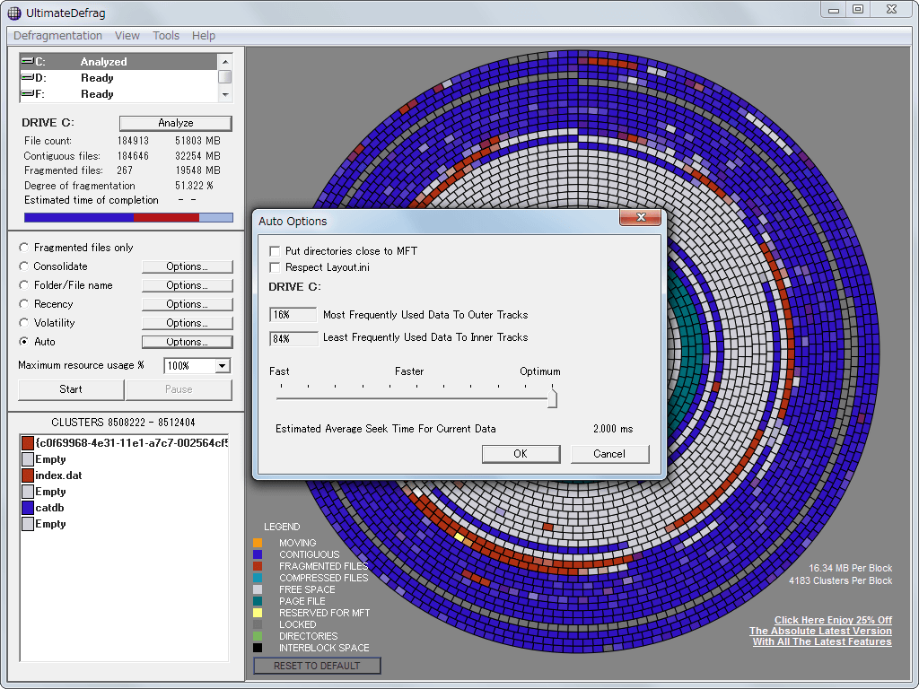Select drive C: in the drive list
The image size is (919, 689).
[x=118, y=62]
